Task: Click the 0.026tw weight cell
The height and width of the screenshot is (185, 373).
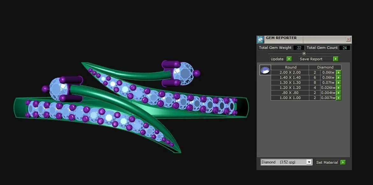Action: tap(328, 88)
